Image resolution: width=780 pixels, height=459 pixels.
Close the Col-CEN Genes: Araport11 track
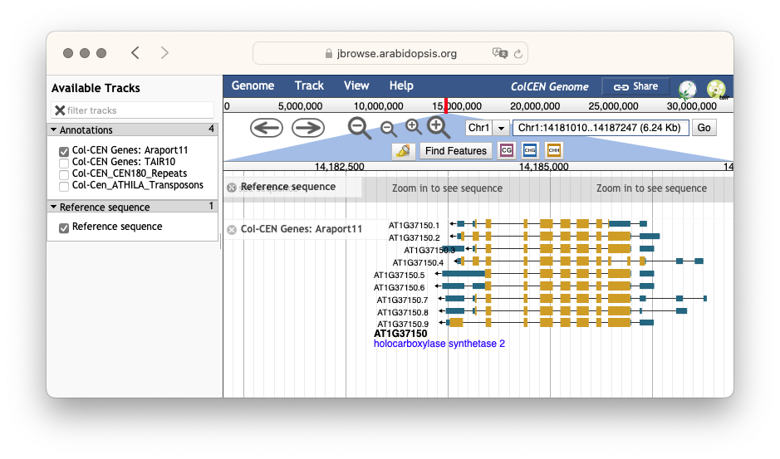(231, 230)
